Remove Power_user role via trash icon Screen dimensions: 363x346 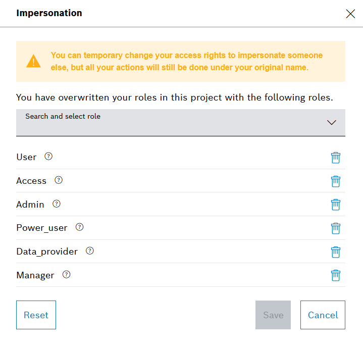coord(336,228)
